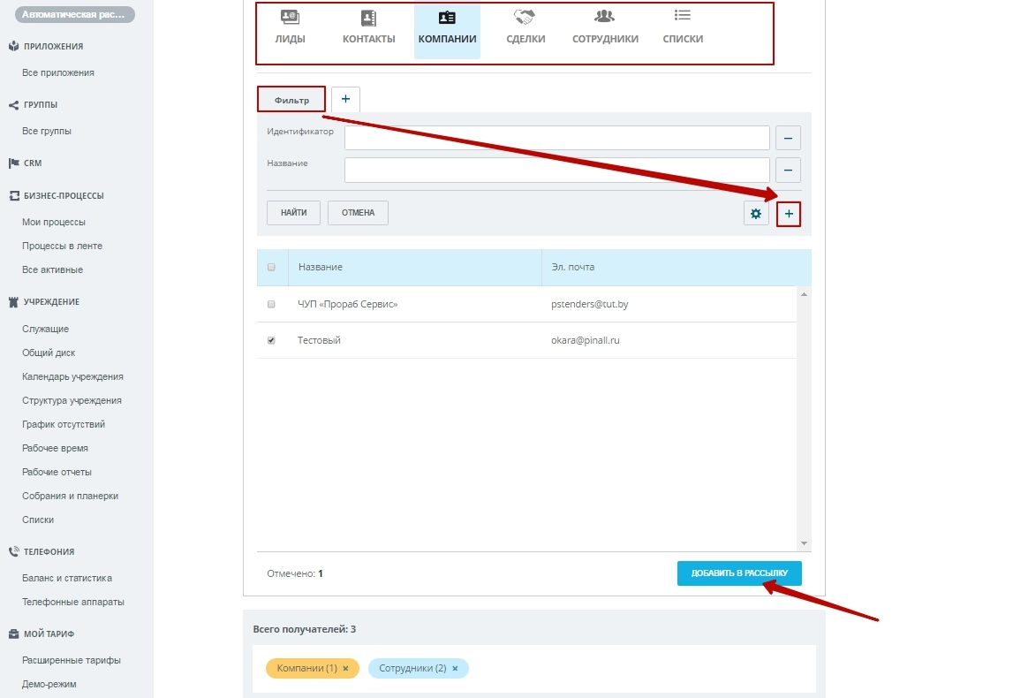Toggle the select-all checkbox in table header
Screen dimensions: 1013x698
tap(271, 268)
